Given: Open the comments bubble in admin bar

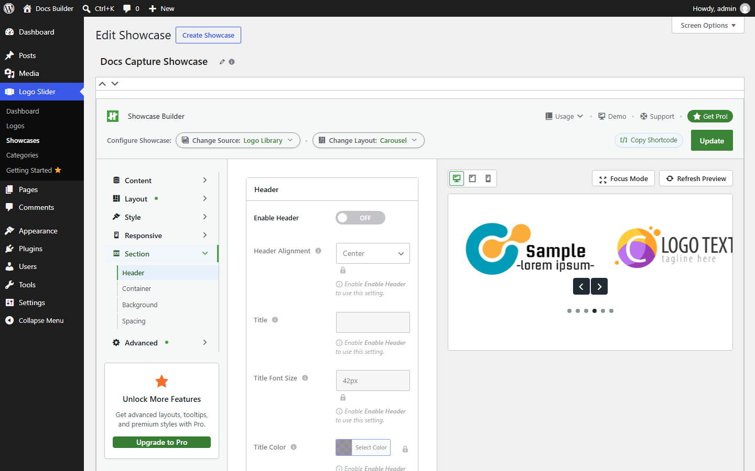Looking at the screenshot, I should [131, 8].
